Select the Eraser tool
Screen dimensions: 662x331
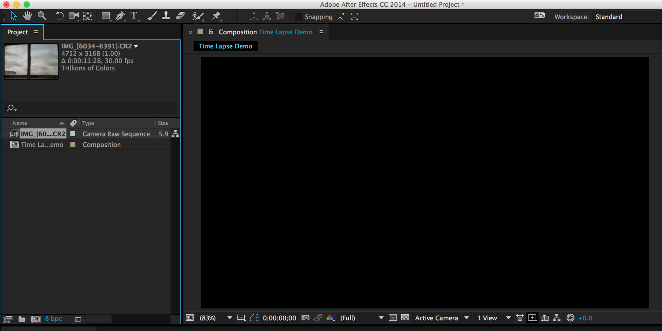coord(180,16)
